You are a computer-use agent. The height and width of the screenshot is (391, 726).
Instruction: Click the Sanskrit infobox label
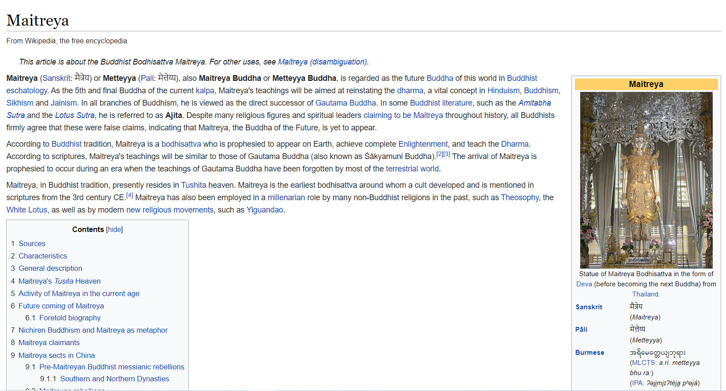pos(589,307)
